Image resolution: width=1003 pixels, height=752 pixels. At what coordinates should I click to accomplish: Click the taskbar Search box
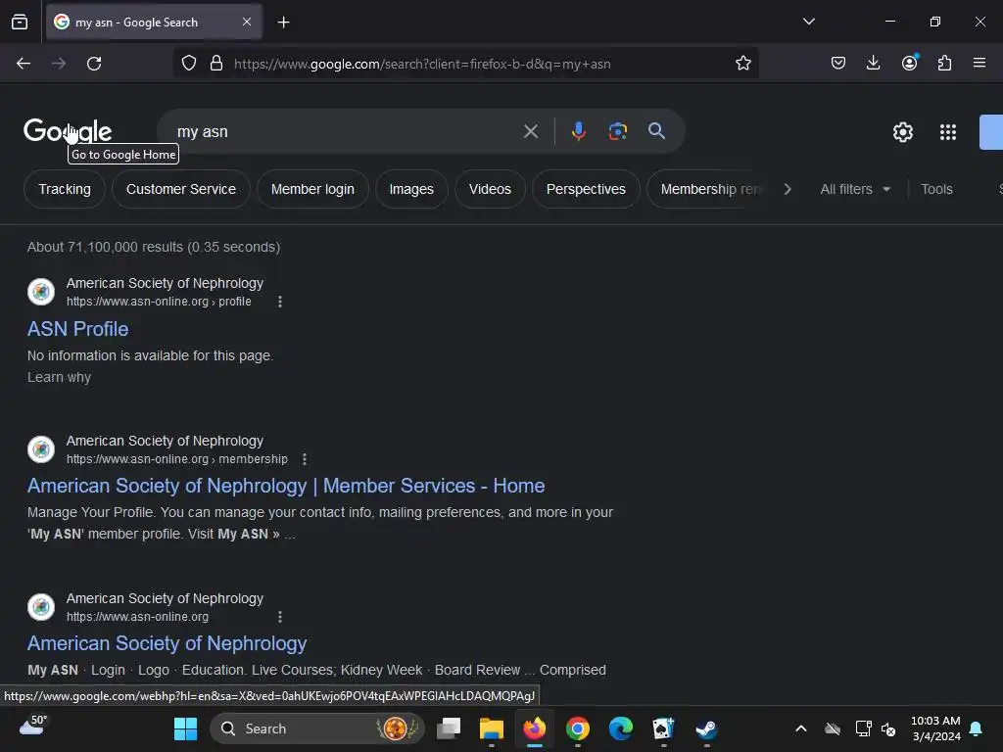[x=318, y=728]
